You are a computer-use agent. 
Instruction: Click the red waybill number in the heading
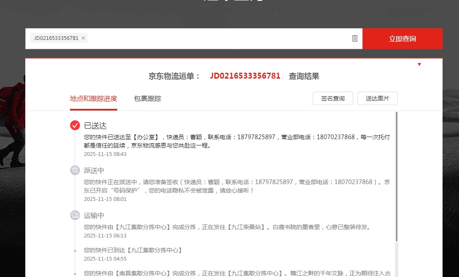point(245,76)
